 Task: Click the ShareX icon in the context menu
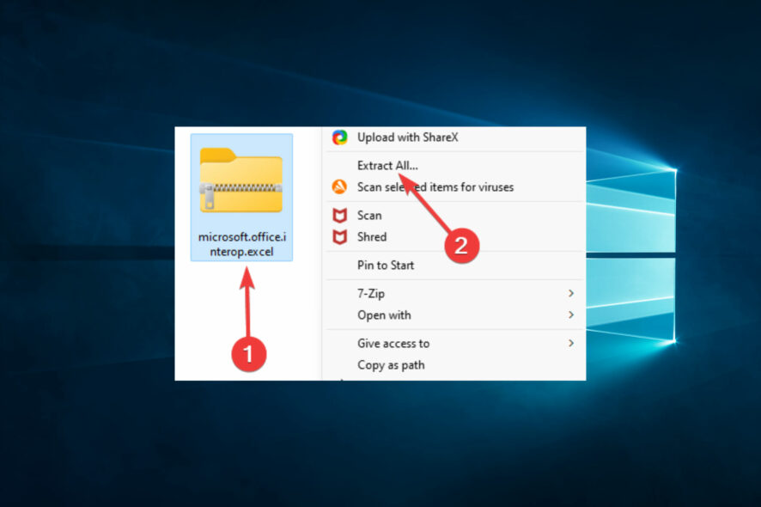tap(338, 137)
